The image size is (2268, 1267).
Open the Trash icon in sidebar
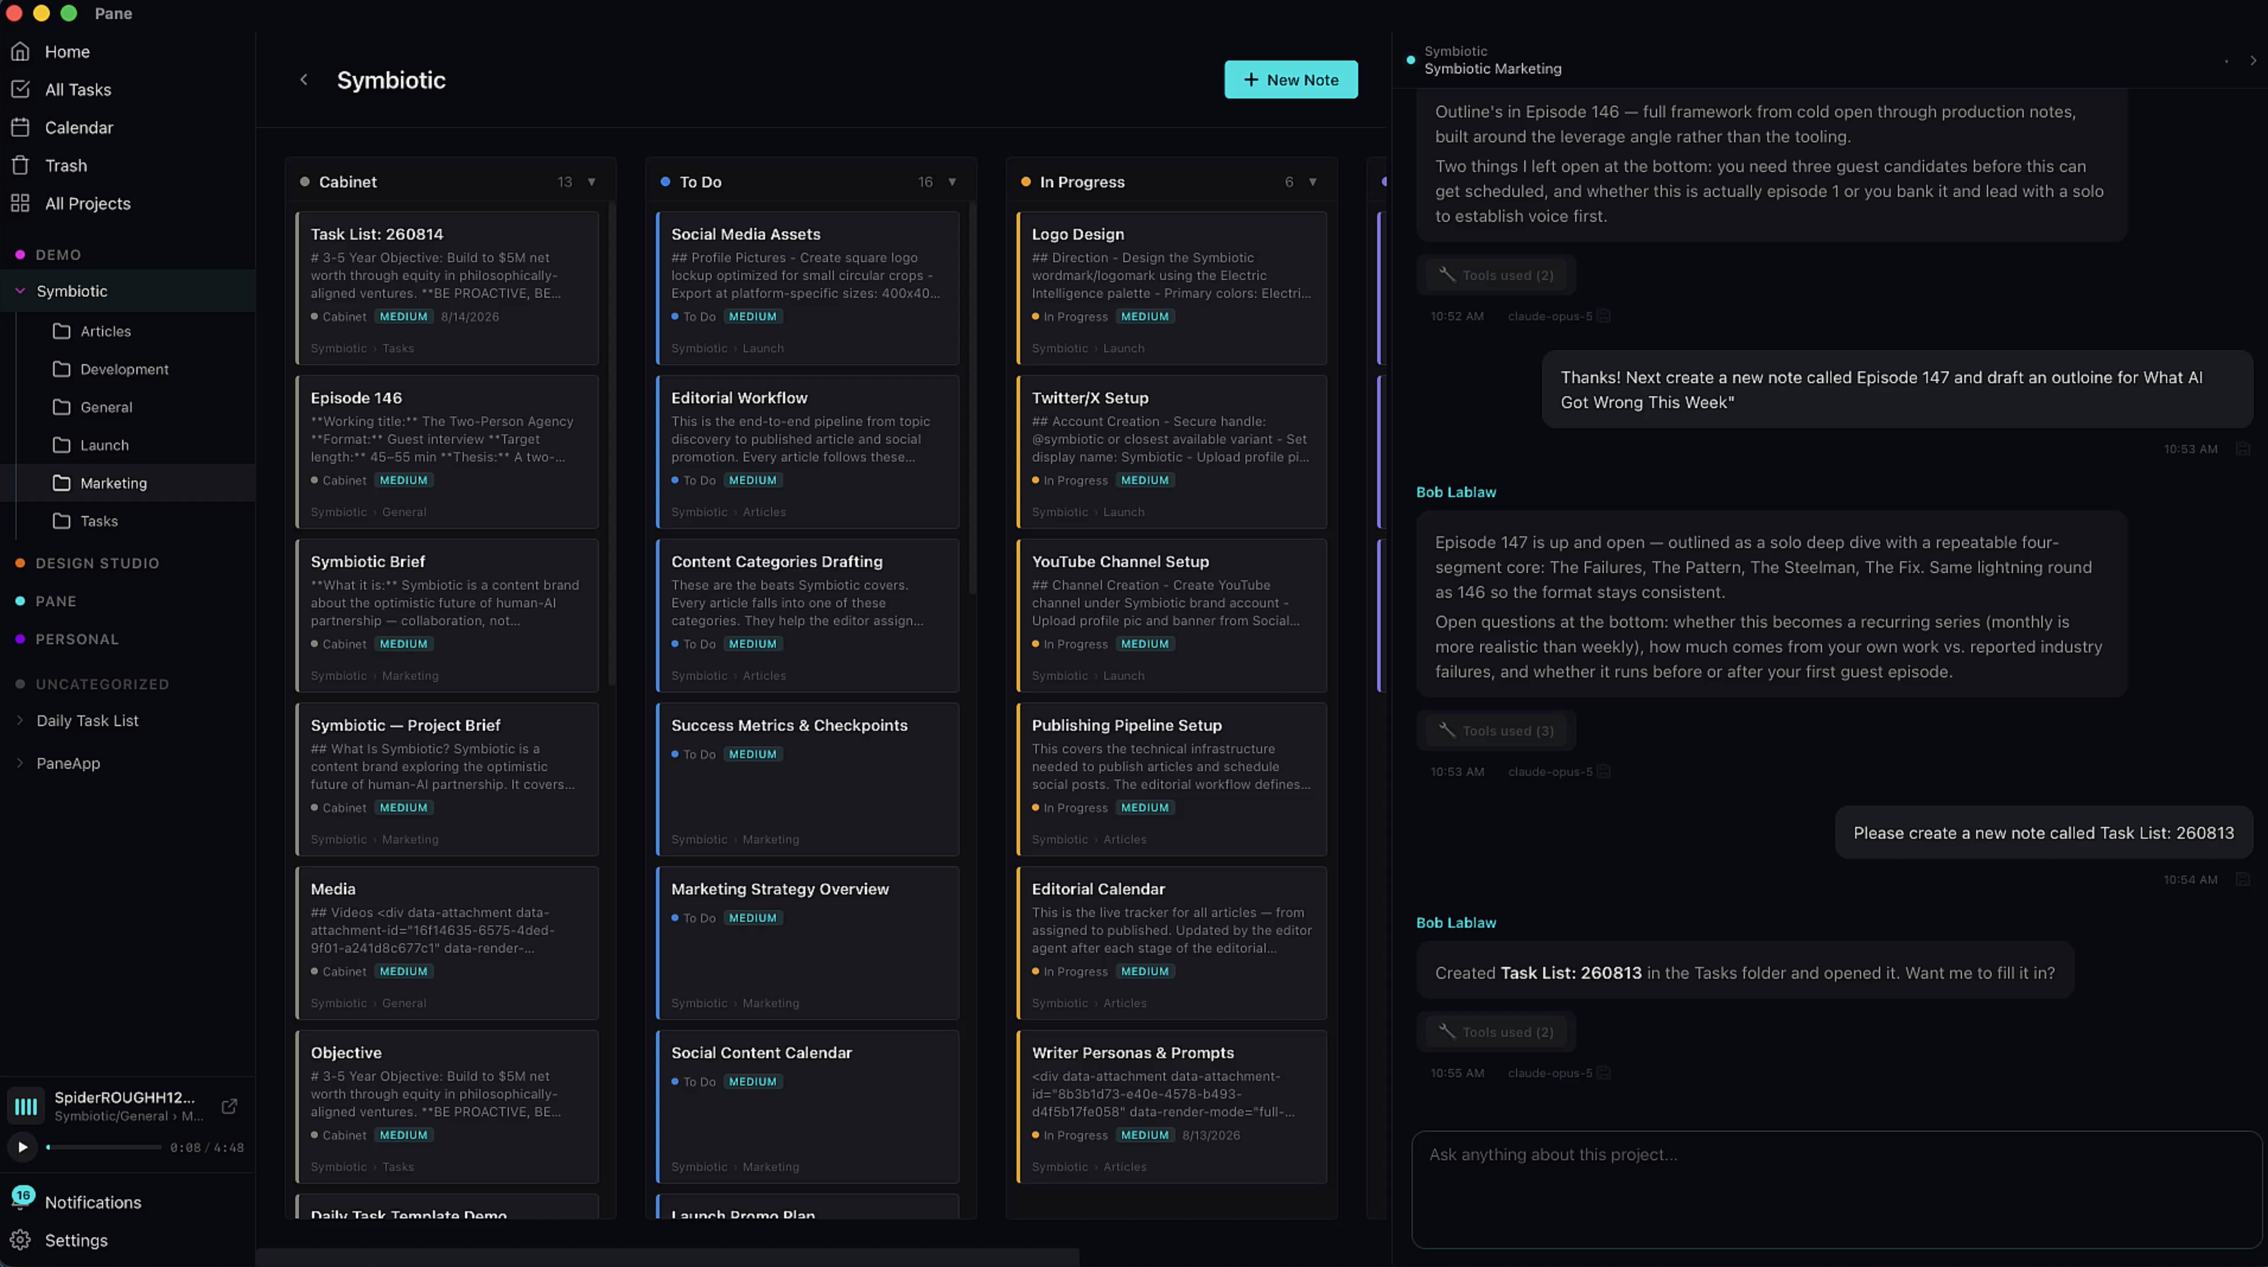point(20,165)
